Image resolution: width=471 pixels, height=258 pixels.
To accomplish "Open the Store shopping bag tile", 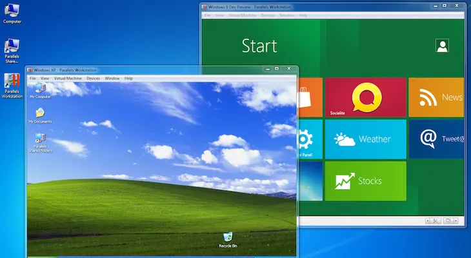I will (310, 97).
